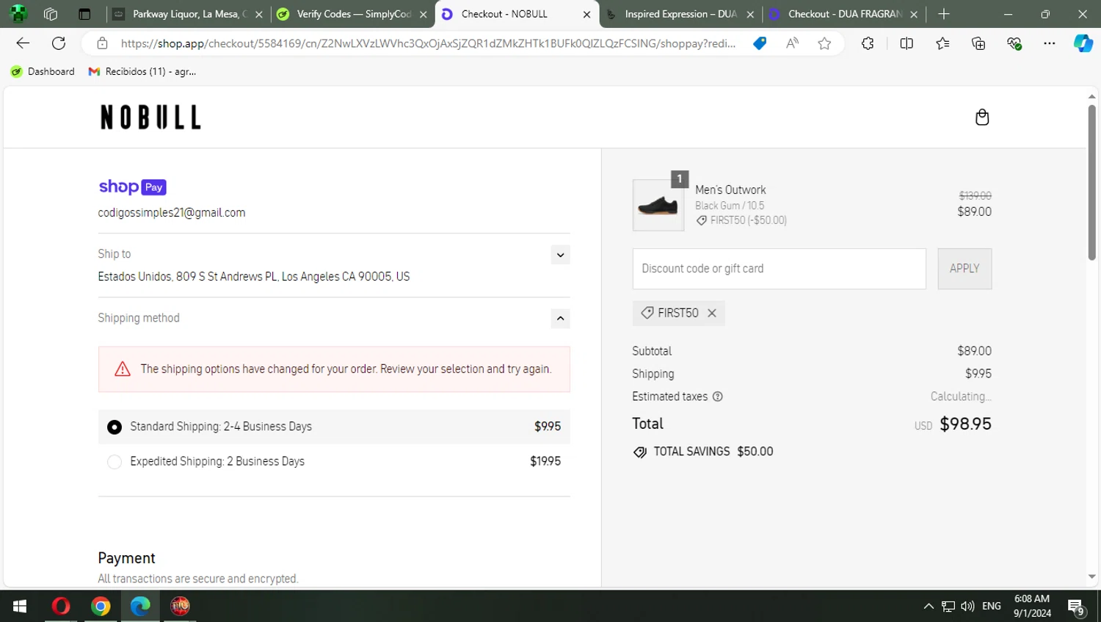The height and width of the screenshot is (622, 1101).
Task: Launch Opera from the taskbar
Action: [61, 606]
